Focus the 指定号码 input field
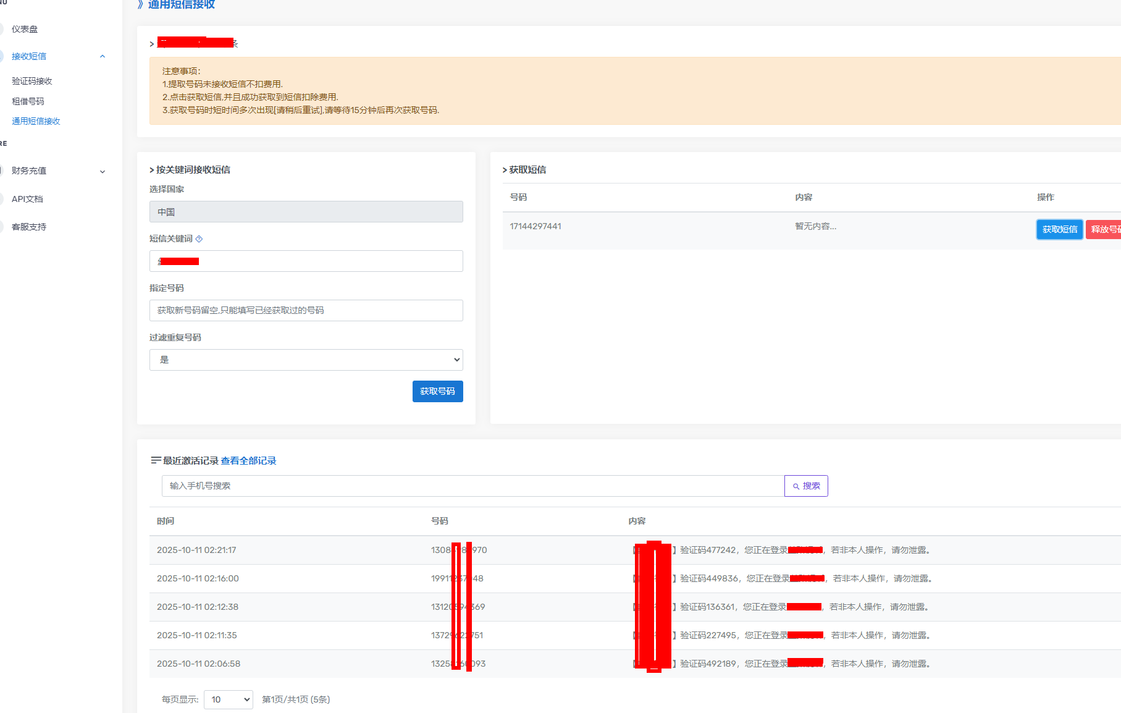The height and width of the screenshot is (713, 1121). (x=306, y=311)
